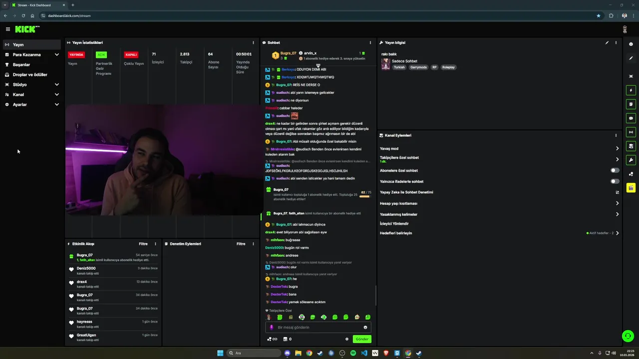Viewport: 639px width, 359px height.
Task: Open Filtre in Denetim Eylemleri panel
Action: coord(241,244)
